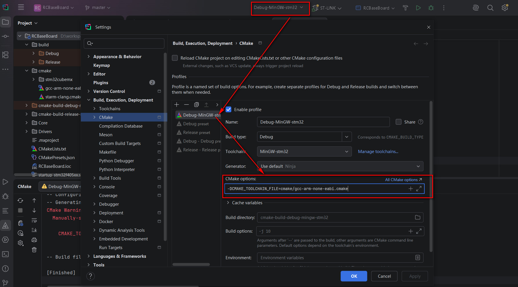Screen dimensions: 518x287
Task: Open the Commit tool window icon
Action: pos(6,36)
